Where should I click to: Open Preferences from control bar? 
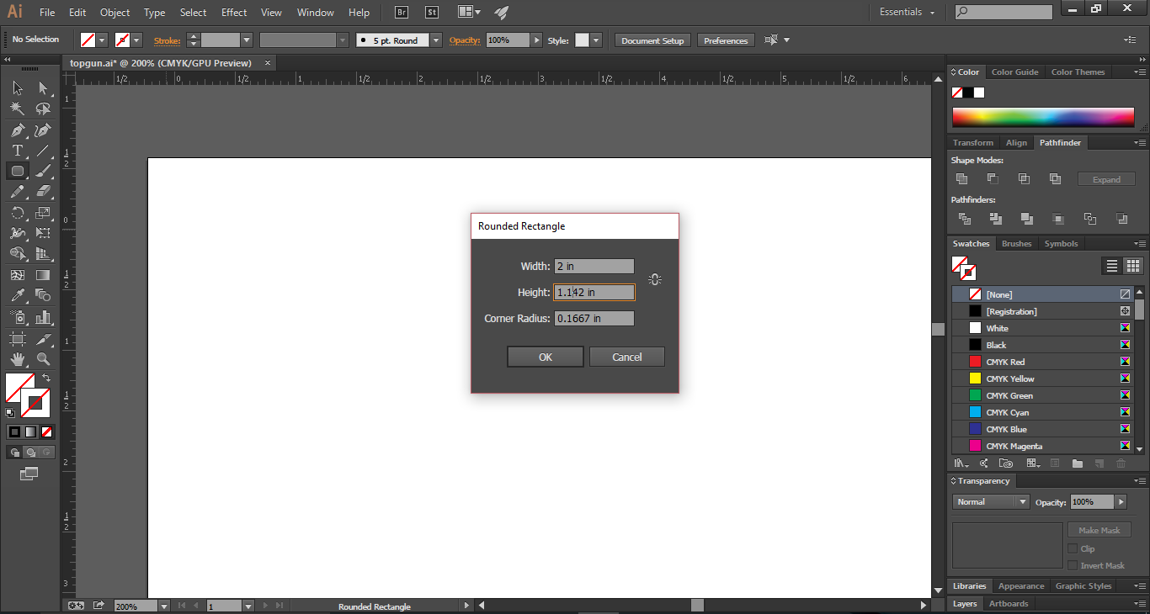726,40
